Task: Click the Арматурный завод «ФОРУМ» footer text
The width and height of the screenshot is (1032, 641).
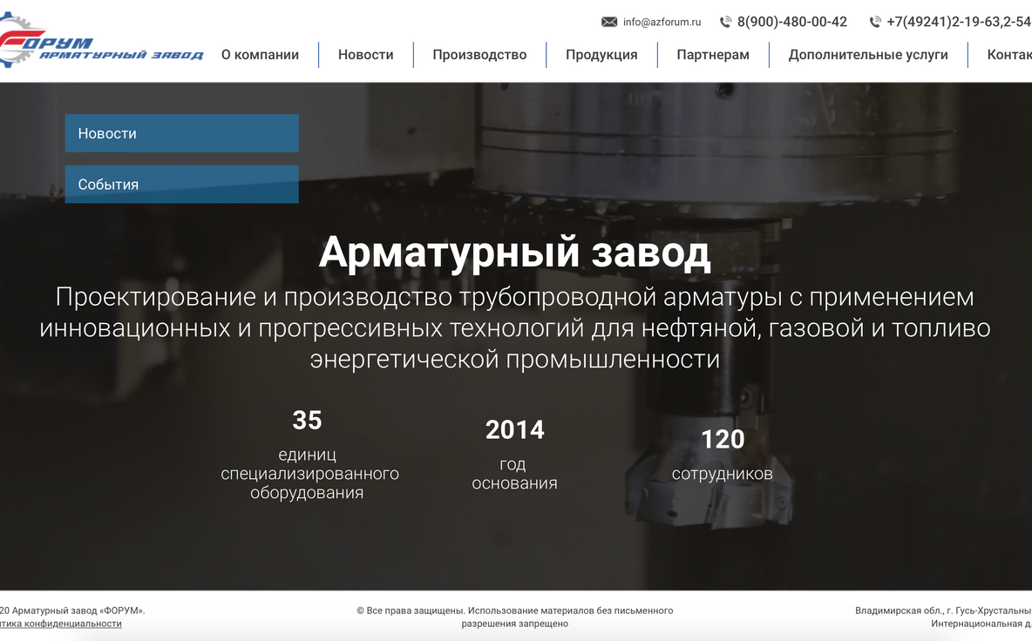Action: tap(72, 611)
